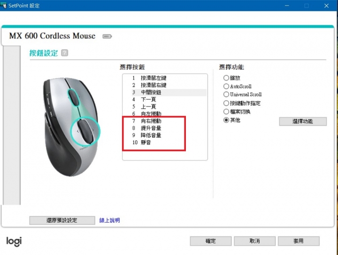Image resolution: width=338 pixels, height=255 pixels.
Task: Open the 線上說明 link
Action: click(x=109, y=220)
